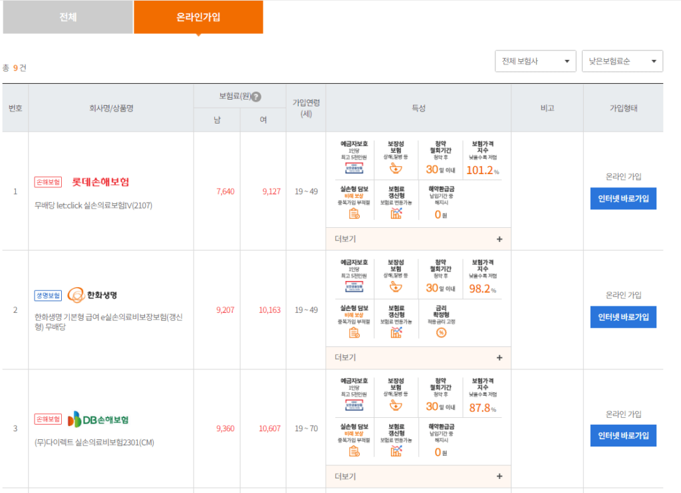Click 청약 철회기간 30일 이내 in DB손해보험 row

click(x=441, y=395)
